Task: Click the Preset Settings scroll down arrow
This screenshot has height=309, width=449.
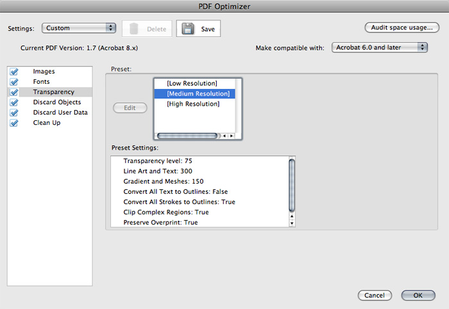Action: 292,223
